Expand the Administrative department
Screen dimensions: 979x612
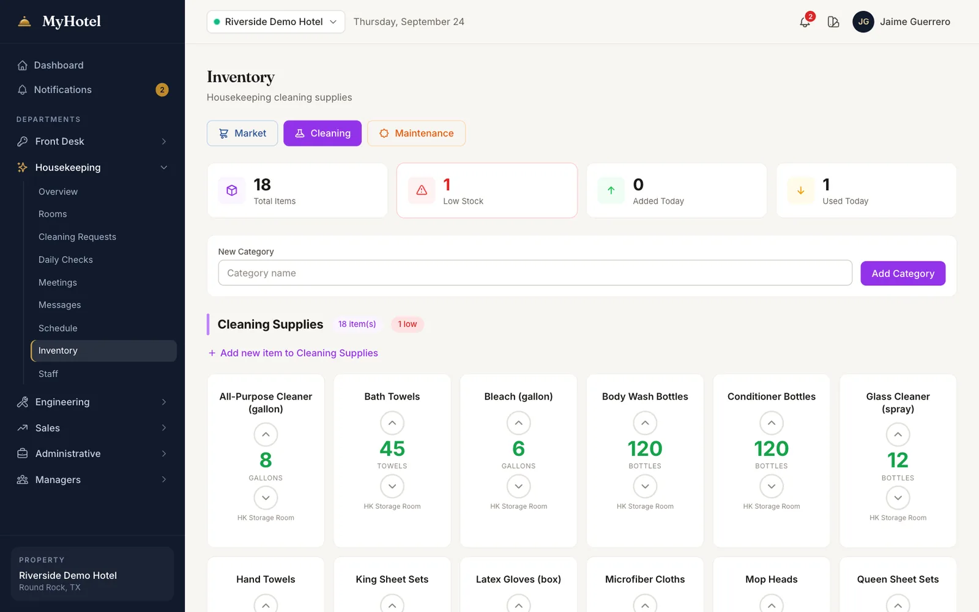click(92, 453)
